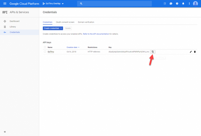
Task: Copy the API key with copy icon
Action: [x=153, y=52]
